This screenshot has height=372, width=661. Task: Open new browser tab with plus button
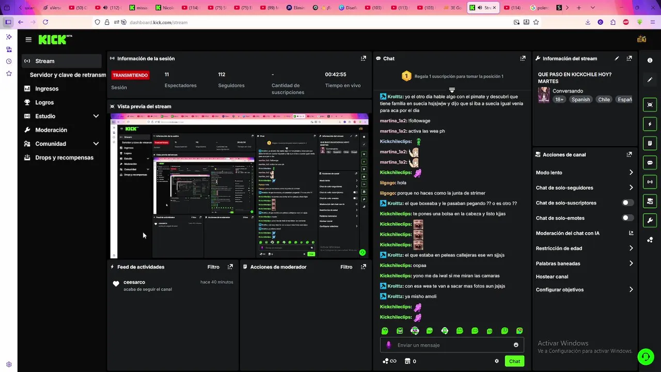click(x=579, y=8)
